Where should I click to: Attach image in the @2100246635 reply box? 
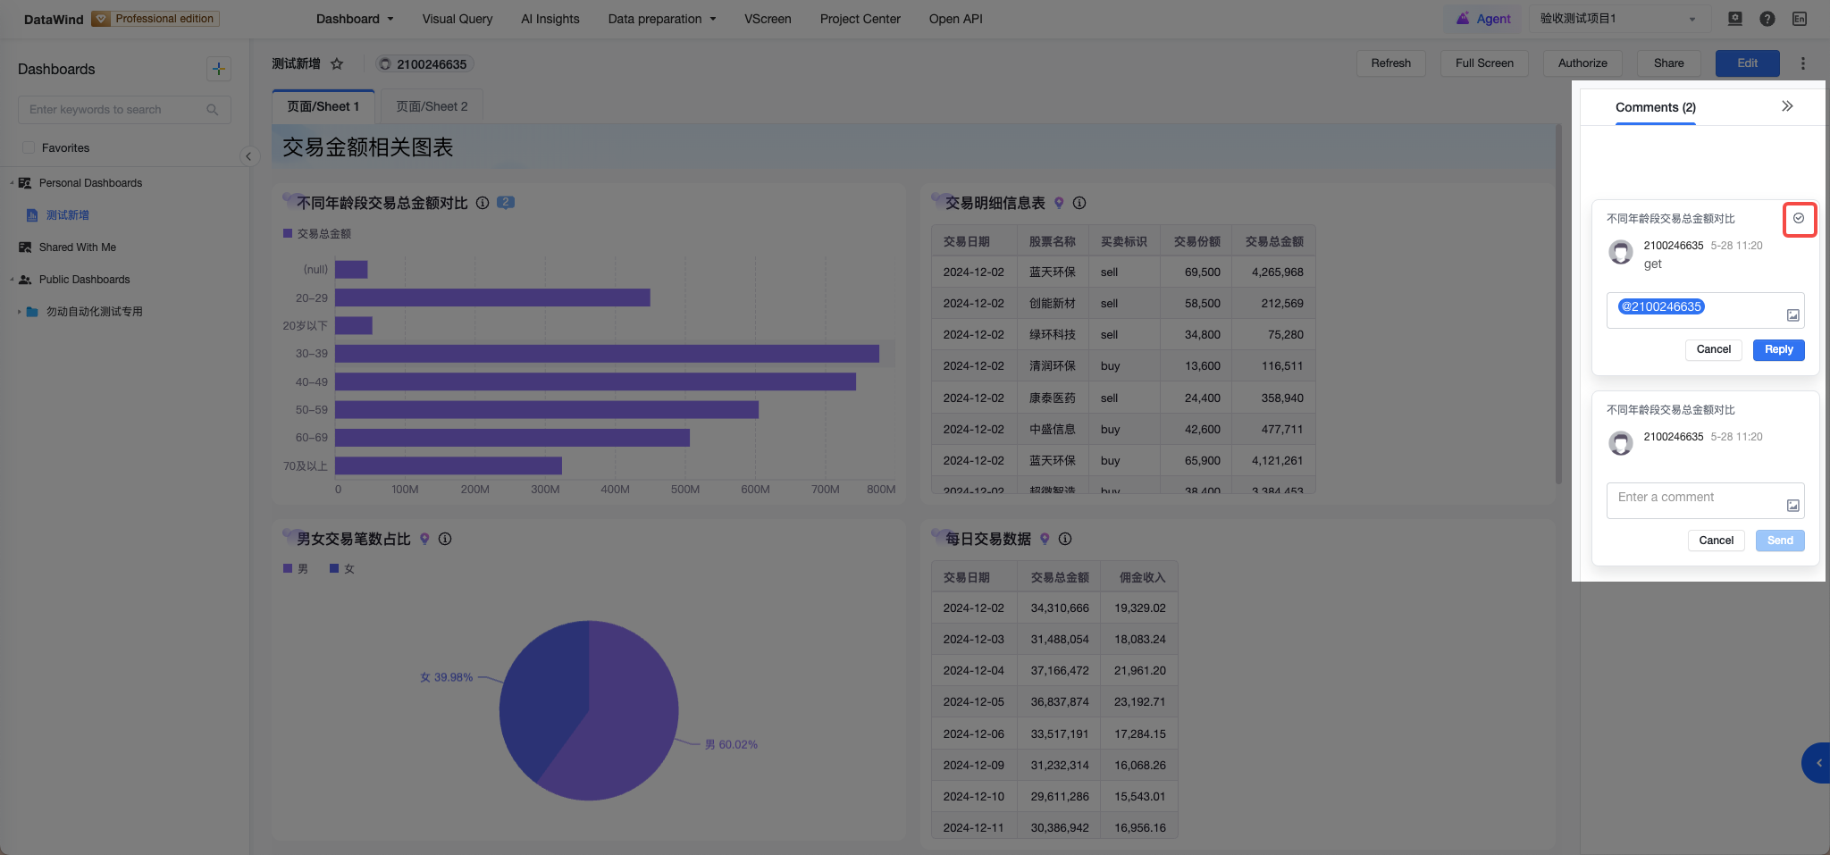[1792, 314]
